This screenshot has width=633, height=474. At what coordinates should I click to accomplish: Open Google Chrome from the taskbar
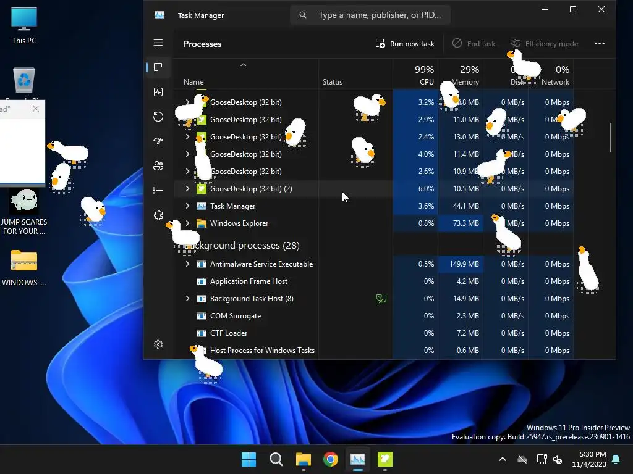point(331,459)
